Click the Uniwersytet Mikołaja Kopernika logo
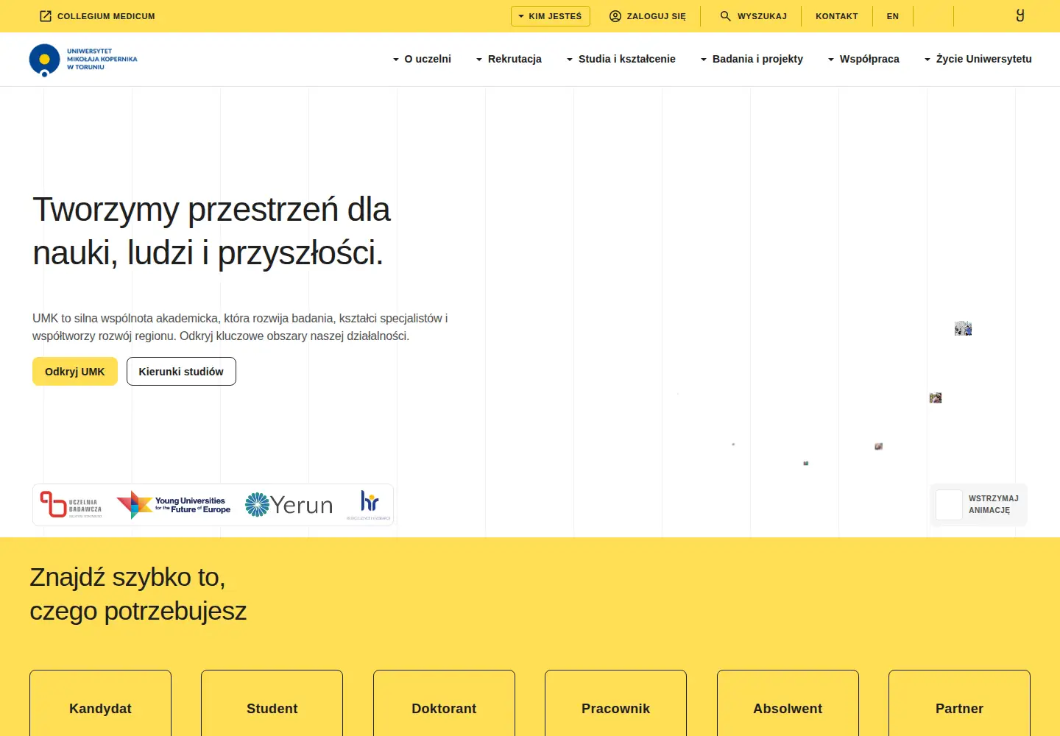The width and height of the screenshot is (1060, 736). click(x=83, y=60)
